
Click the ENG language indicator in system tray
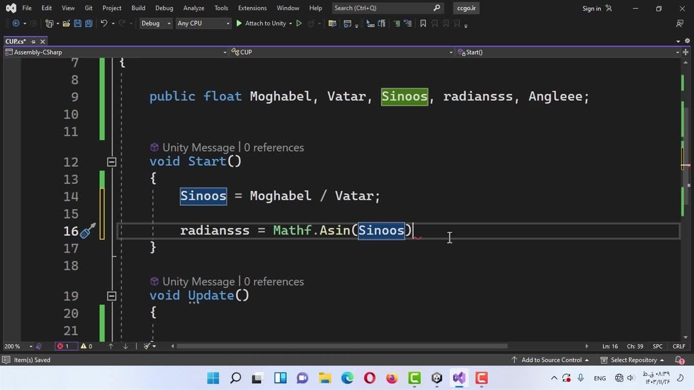click(600, 378)
